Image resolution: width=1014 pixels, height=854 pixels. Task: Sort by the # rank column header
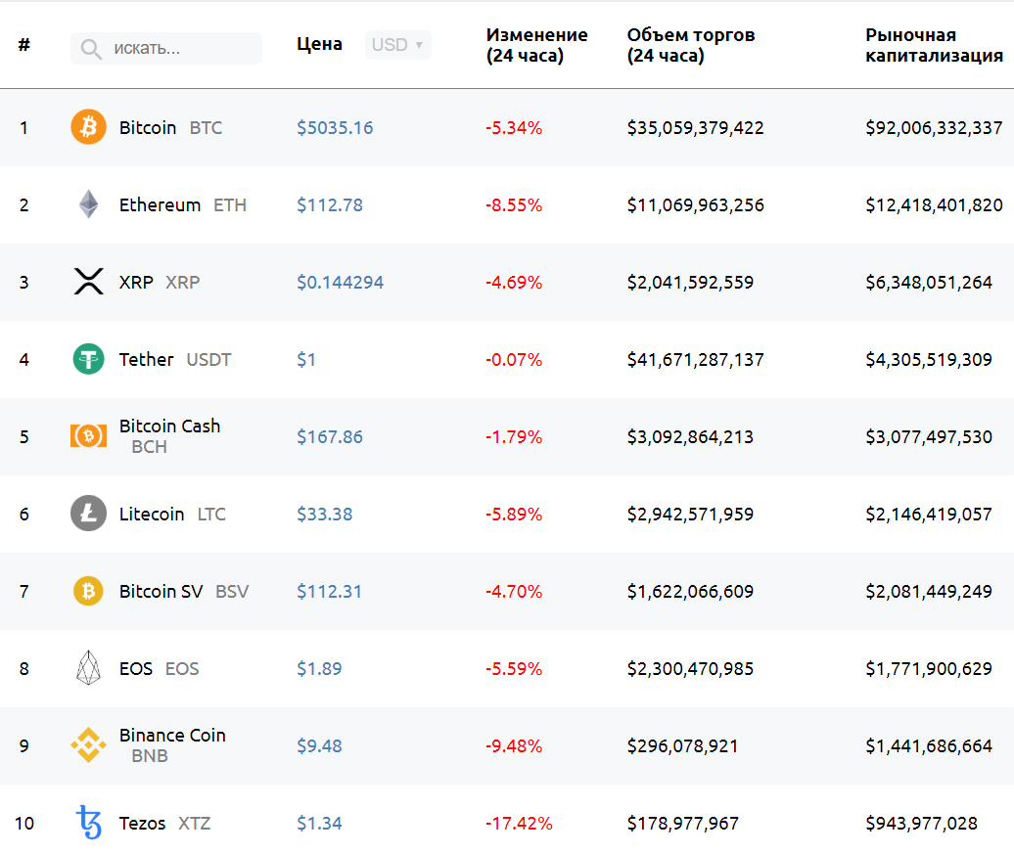(x=24, y=45)
